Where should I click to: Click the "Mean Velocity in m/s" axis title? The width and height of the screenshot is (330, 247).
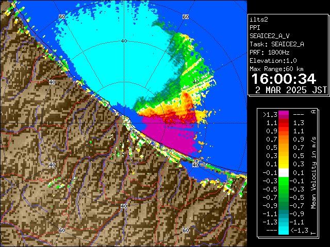click(x=313, y=173)
